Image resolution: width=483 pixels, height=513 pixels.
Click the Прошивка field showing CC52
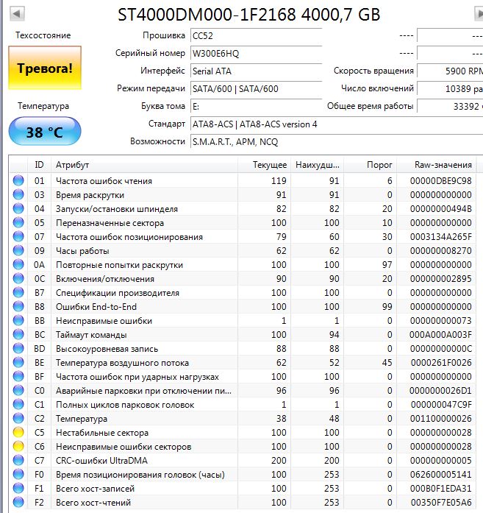click(x=254, y=36)
